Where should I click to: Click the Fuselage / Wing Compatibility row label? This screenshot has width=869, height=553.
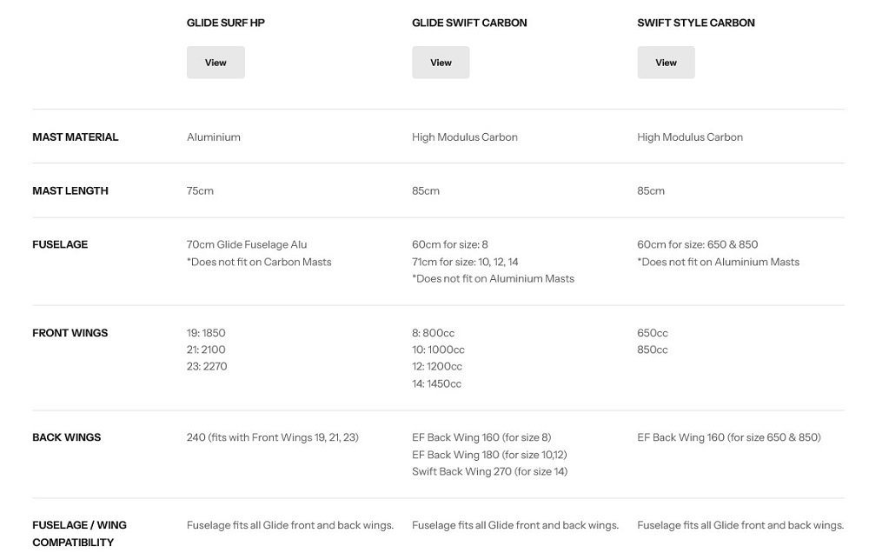coord(79,534)
